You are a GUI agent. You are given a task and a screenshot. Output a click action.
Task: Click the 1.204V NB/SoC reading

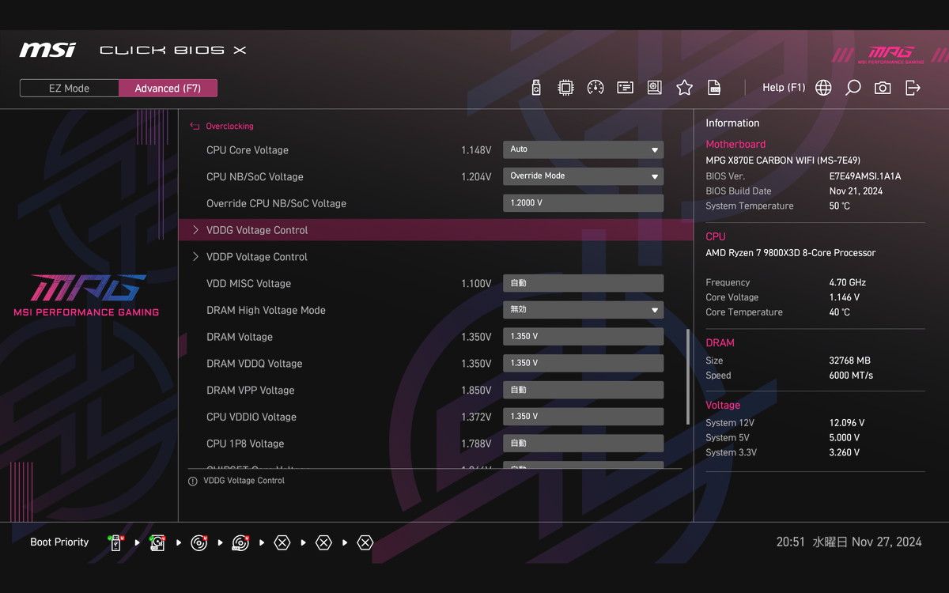[476, 177]
